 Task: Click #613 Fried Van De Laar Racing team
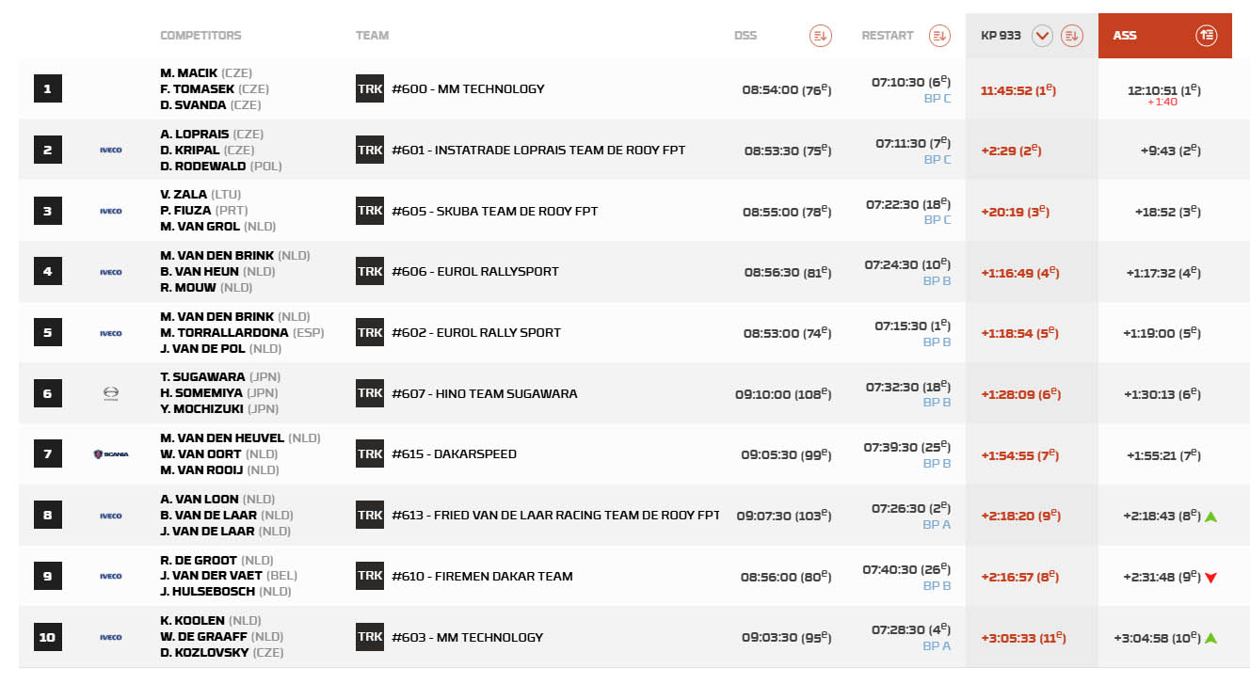[x=555, y=515]
